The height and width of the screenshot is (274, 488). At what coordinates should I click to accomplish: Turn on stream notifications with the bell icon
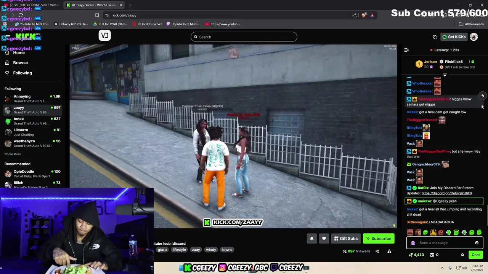coord(311,239)
